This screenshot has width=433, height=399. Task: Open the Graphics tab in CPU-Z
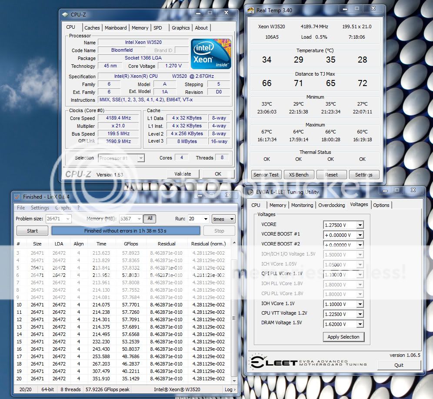click(180, 28)
